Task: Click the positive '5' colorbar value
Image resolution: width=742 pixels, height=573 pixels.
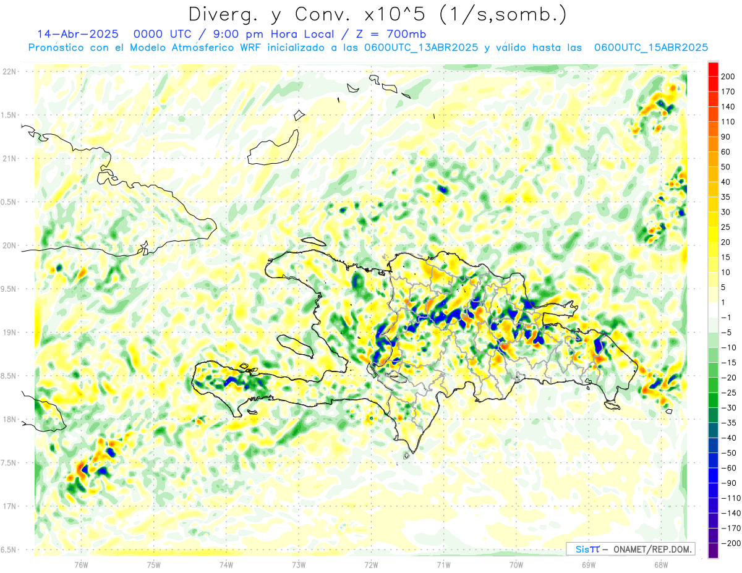Action: [x=724, y=287]
